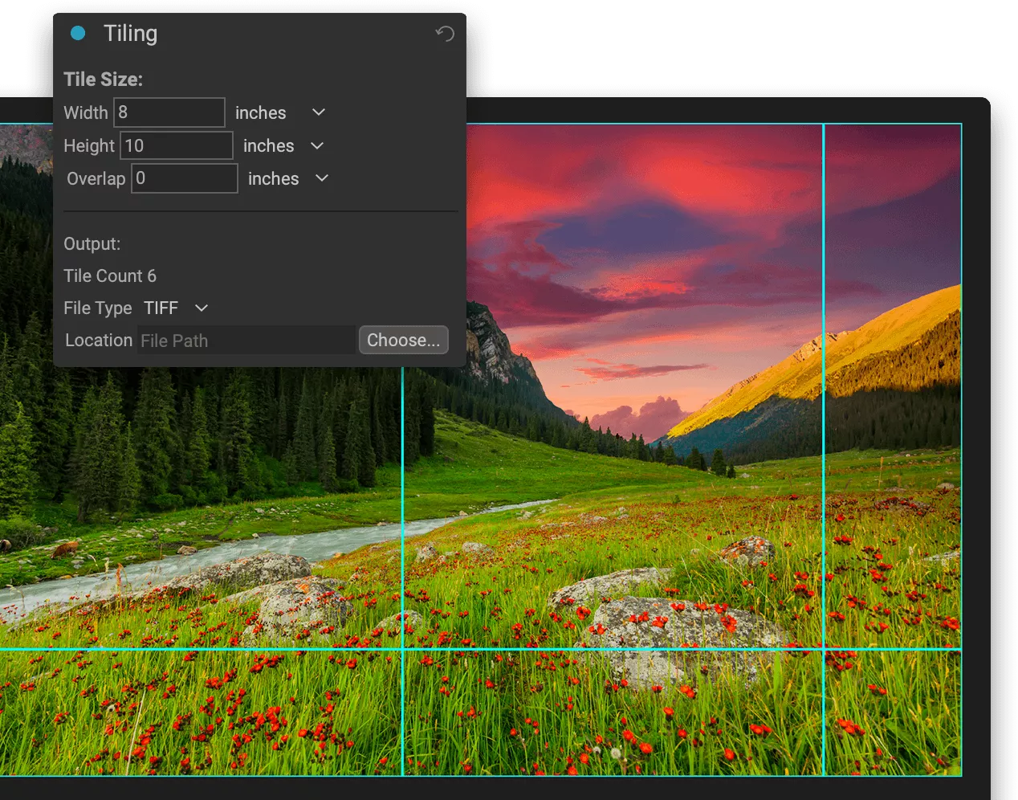Click the Width value input showing 8
The height and width of the screenshot is (800, 1018).
tap(169, 112)
